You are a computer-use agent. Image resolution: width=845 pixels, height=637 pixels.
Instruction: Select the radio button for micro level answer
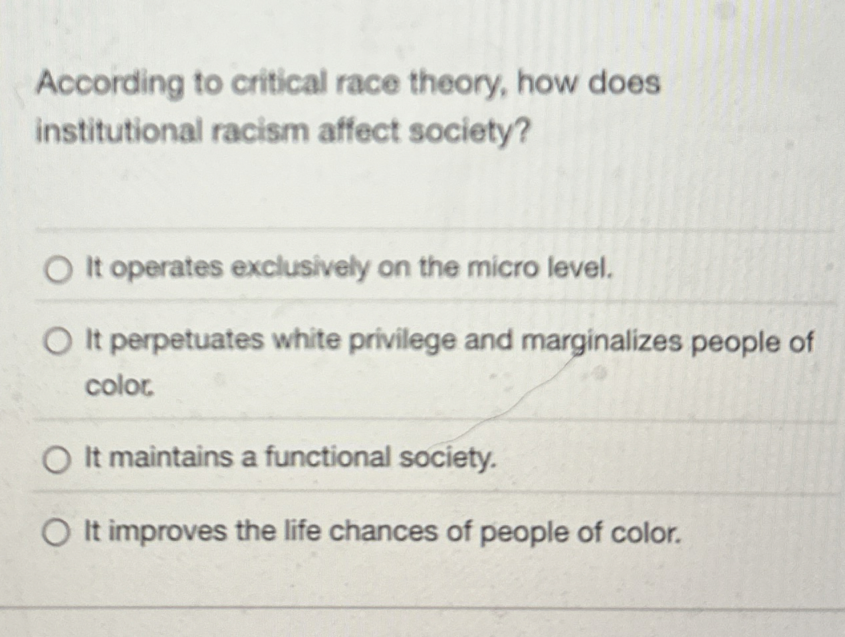(x=57, y=270)
